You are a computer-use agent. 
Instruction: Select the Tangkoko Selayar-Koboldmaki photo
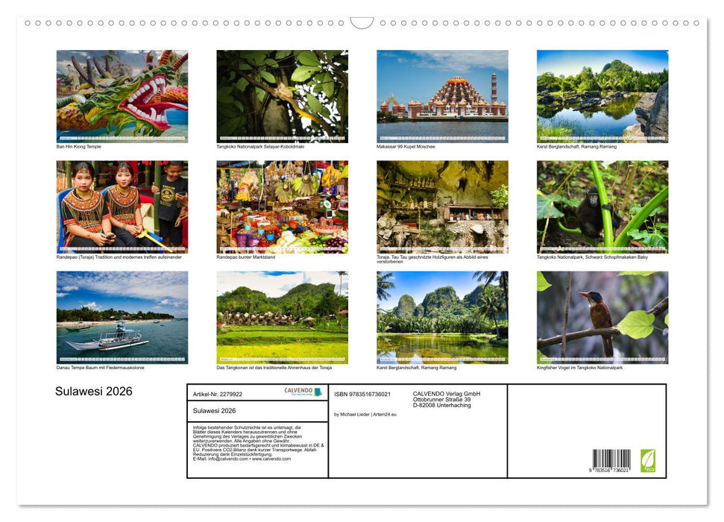(x=282, y=95)
